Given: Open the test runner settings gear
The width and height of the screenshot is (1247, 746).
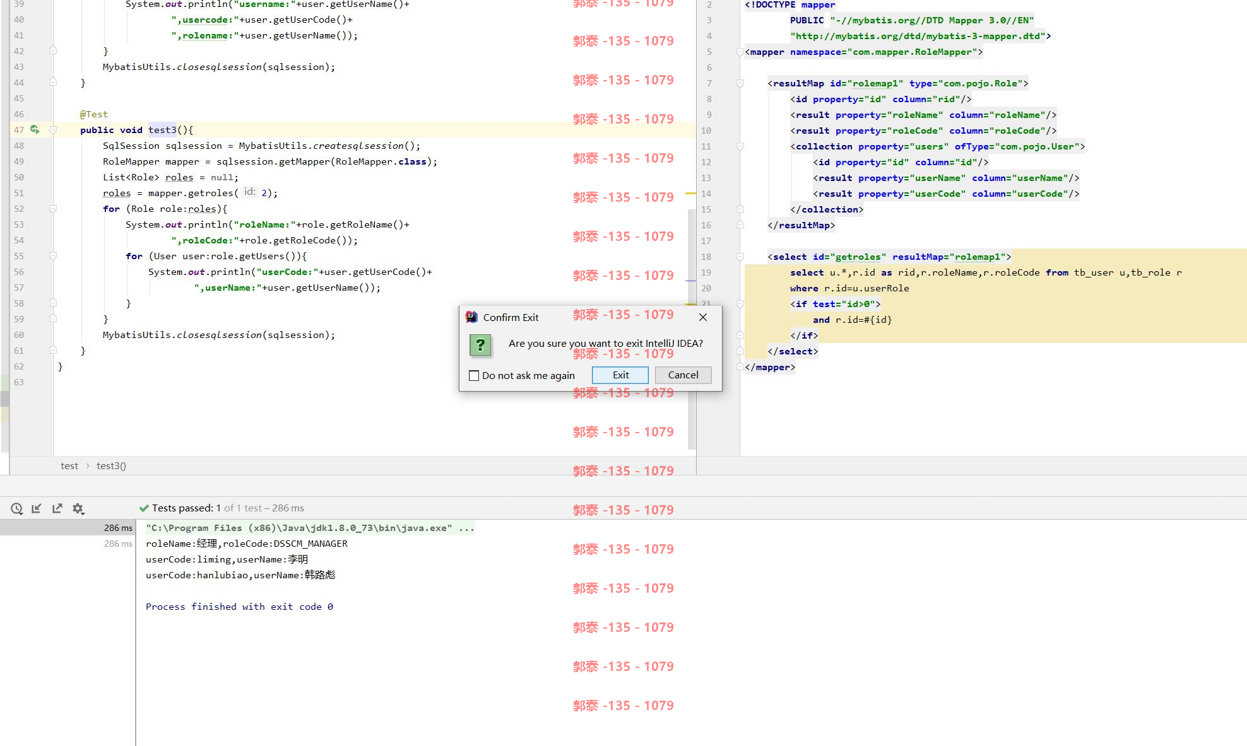Looking at the screenshot, I should tap(78, 508).
